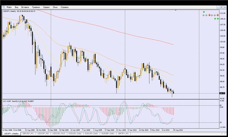Switch to the EURUSD-,Daily chart tab
The image size is (228, 137).
coord(92,133)
